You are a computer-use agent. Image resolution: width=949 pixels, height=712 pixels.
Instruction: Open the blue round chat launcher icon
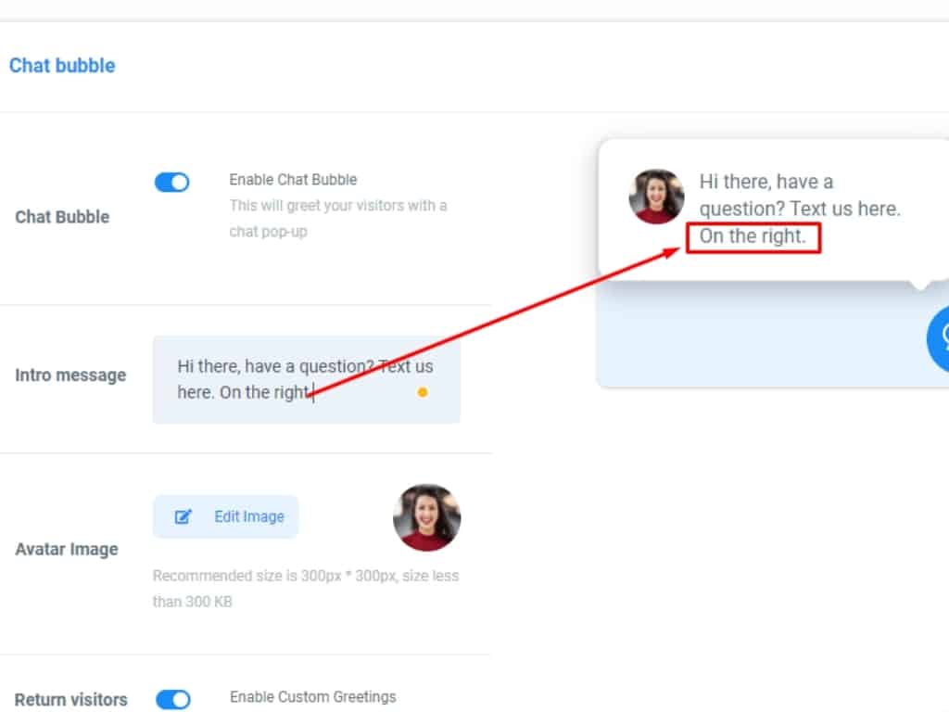pyautogui.click(x=938, y=337)
